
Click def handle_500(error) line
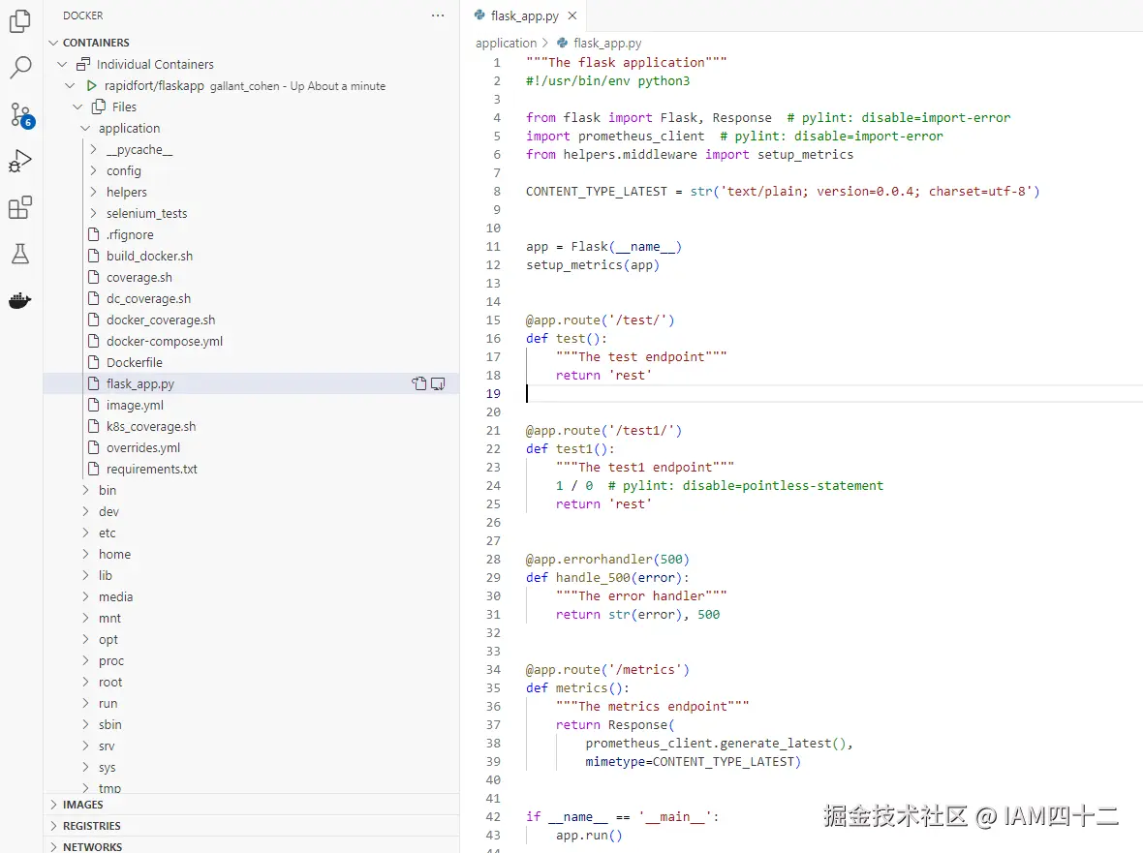607,578
